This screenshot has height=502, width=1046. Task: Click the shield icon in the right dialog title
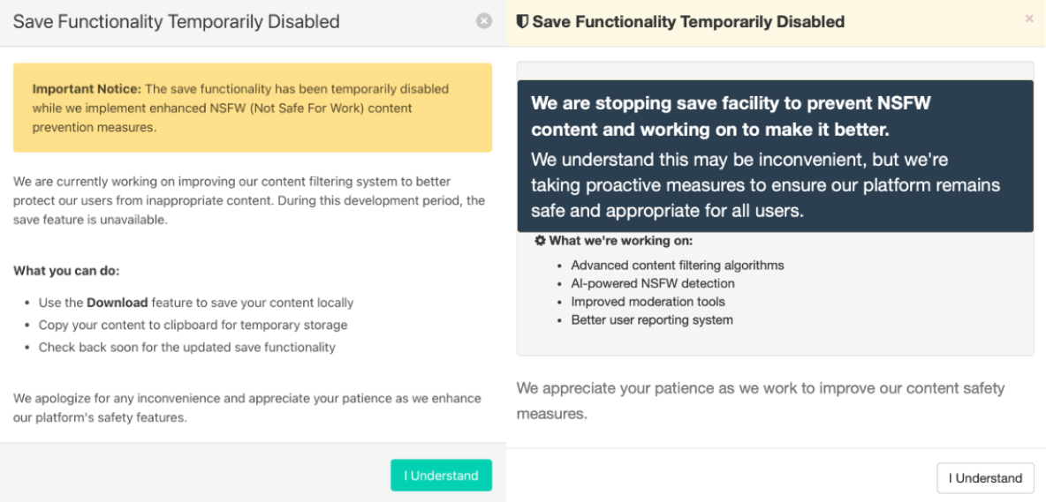(522, 22)
